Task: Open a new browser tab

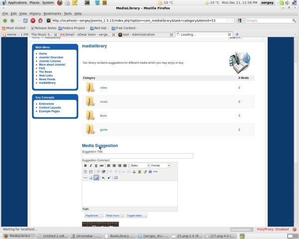Action: pyautogui.click(x=237, y=34)
